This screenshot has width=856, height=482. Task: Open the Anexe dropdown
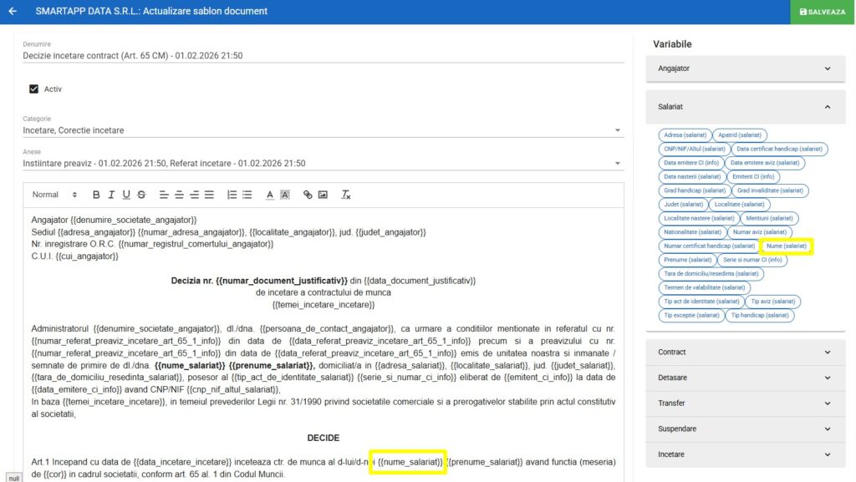pos(618,164)
